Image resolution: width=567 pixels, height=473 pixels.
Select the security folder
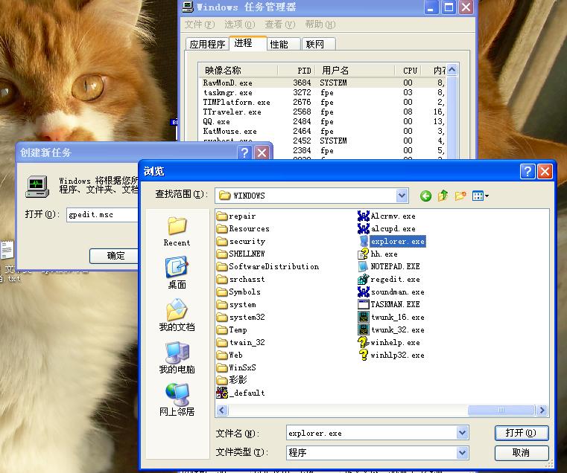pyautogui.click(x=241, y=241)
